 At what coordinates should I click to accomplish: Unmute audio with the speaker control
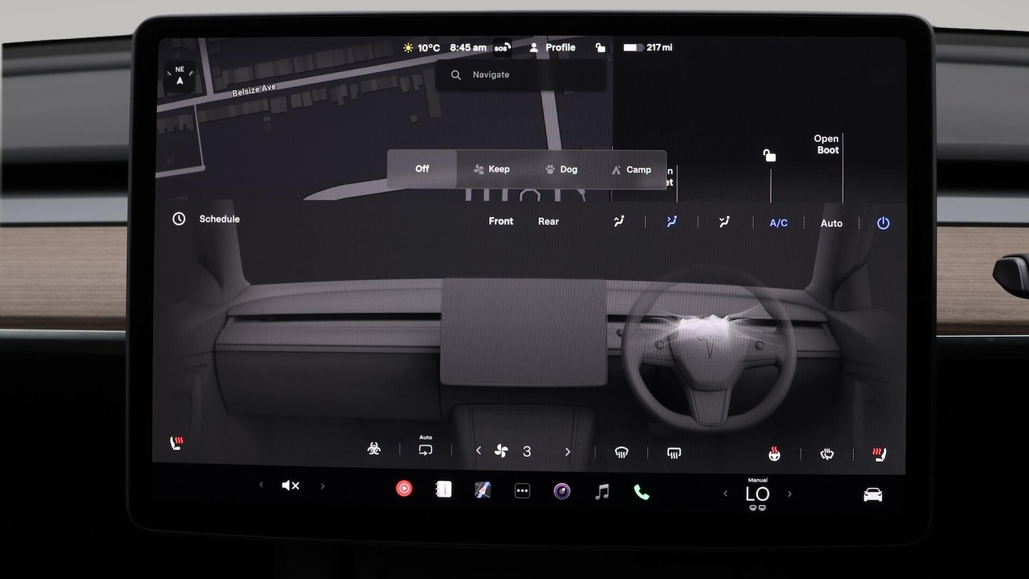(290, 485)
